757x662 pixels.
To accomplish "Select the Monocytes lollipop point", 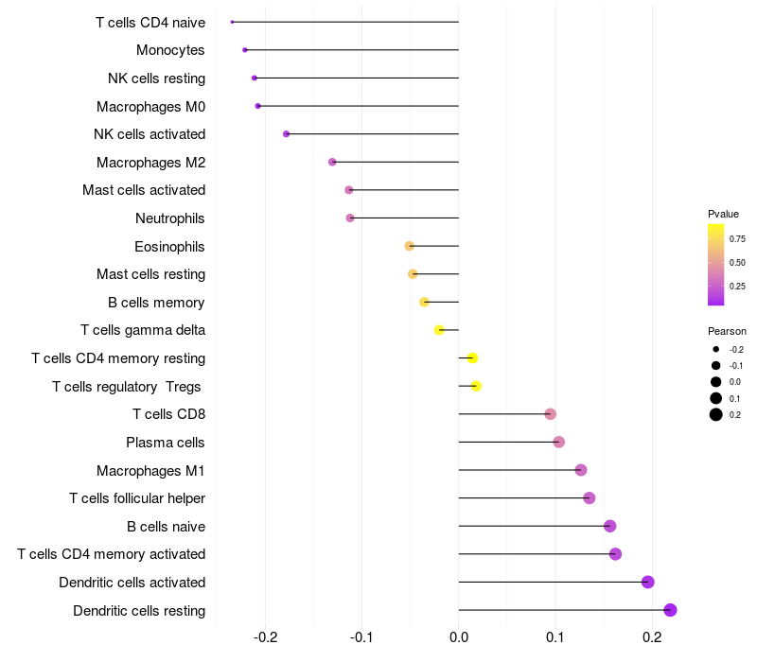I will tap(245, 50).
